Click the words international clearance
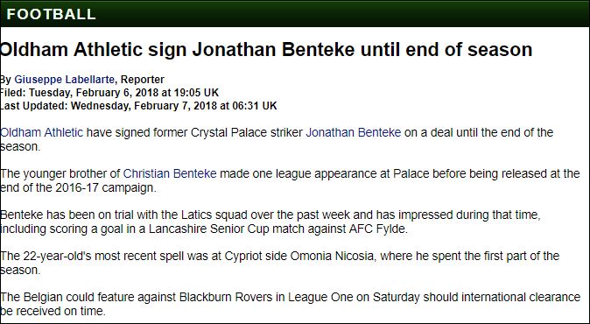The image size is (590, 324). (521, 297)
